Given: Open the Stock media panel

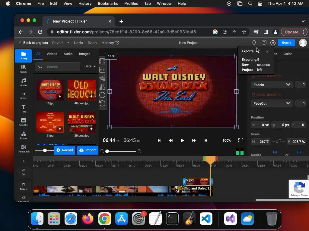Looking at the screenshot, I should (23, 69).
